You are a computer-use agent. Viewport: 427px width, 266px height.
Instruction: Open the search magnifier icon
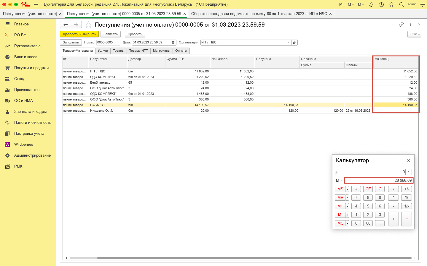tap(401, 4)
